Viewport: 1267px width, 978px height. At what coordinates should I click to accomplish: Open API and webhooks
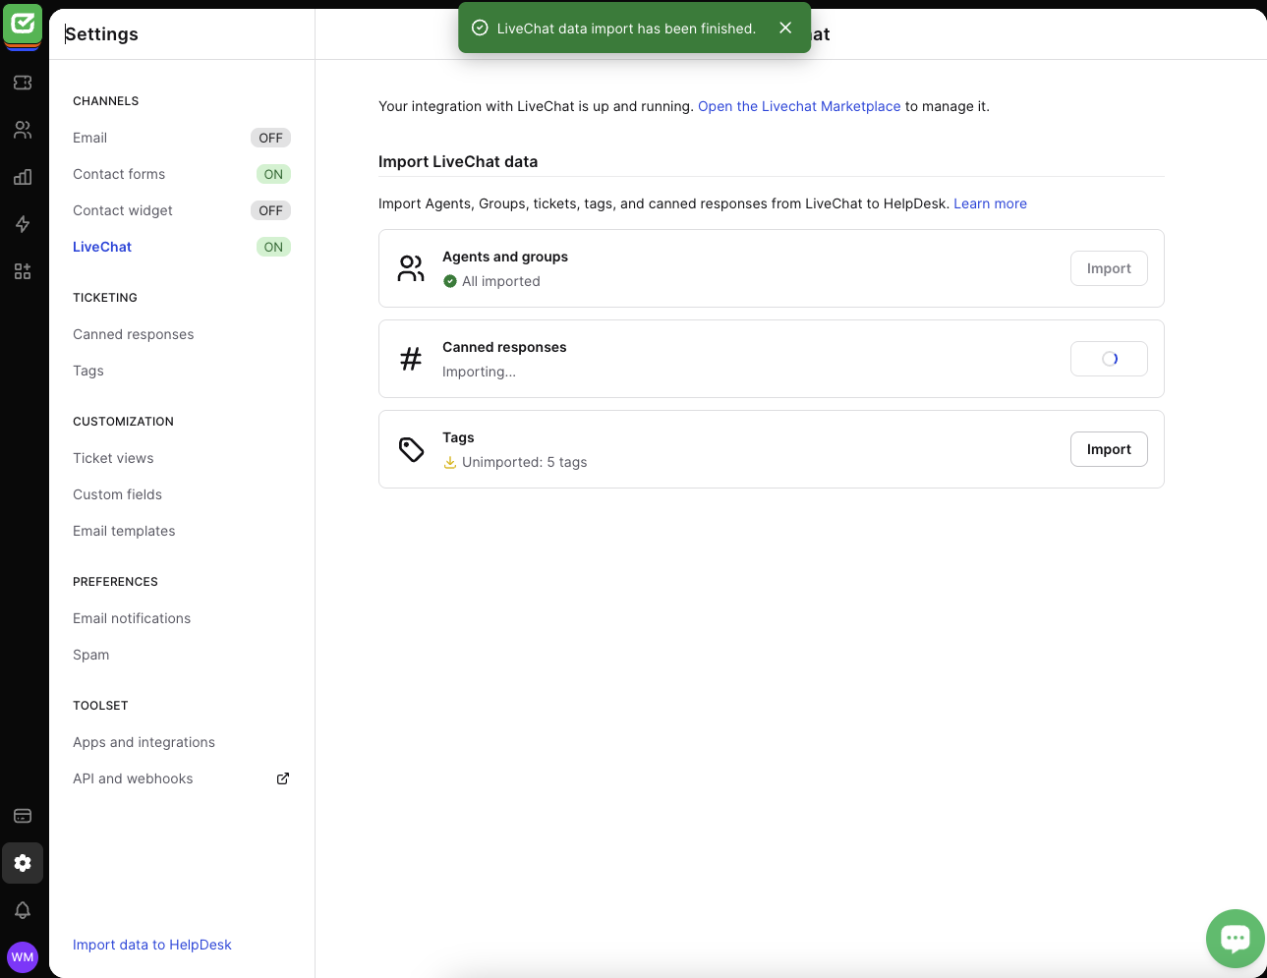(x=133, y=778)
